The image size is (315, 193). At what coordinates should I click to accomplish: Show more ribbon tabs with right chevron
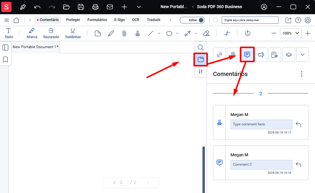click(170, 20)
